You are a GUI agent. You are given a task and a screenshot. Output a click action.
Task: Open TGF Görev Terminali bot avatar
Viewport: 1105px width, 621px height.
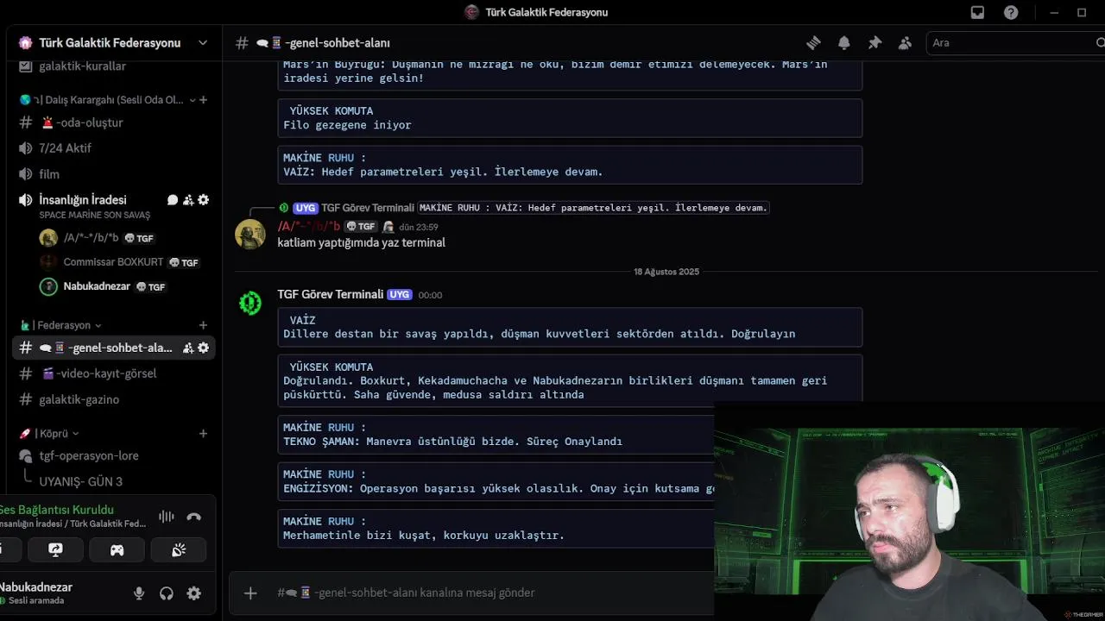point(250,303)
